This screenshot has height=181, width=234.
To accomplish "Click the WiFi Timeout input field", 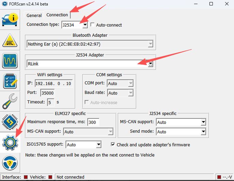I will pyautogui.click(x=50, y=102).
